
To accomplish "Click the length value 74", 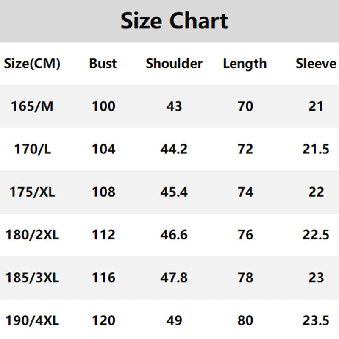I will 245,192.
